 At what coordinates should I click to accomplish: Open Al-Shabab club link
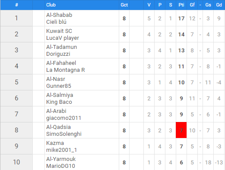(59, 15)
